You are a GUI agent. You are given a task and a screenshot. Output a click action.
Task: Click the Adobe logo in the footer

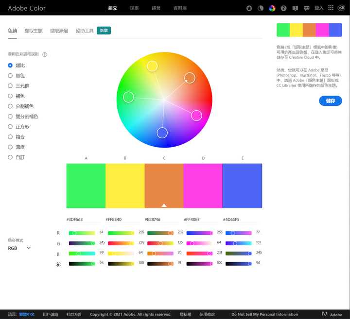(x=332, y=314)
